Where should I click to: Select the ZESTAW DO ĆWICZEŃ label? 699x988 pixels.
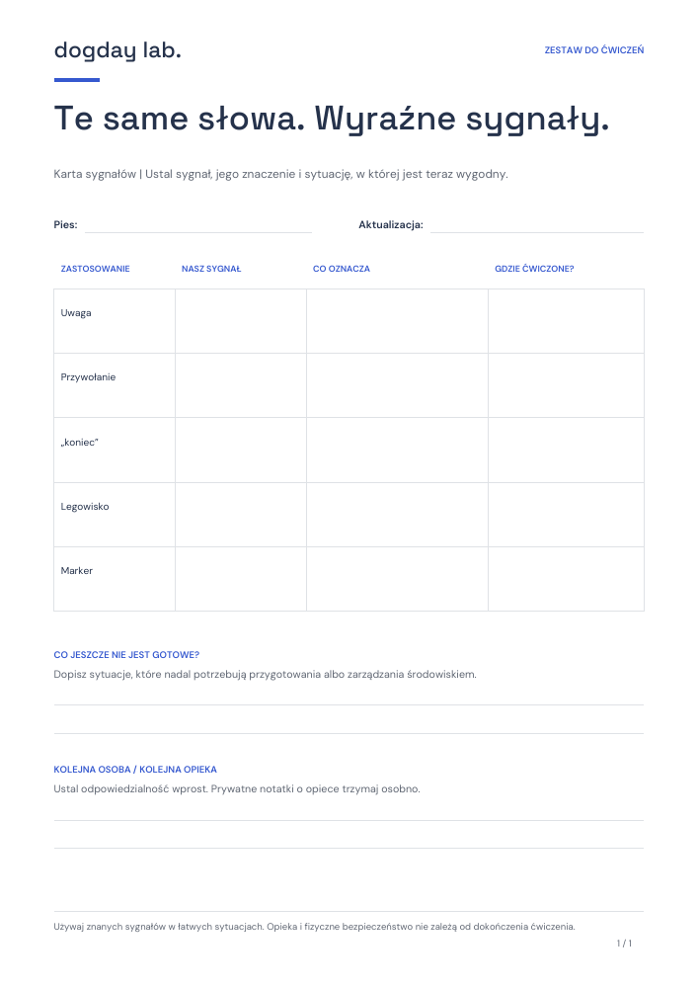593,49
